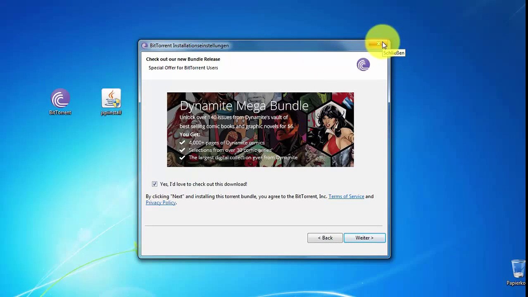Click the "Check out our new Bundle Release" heading
Image resolution: width=528 pixels, height=297 pixels.
tap(183, 59)
